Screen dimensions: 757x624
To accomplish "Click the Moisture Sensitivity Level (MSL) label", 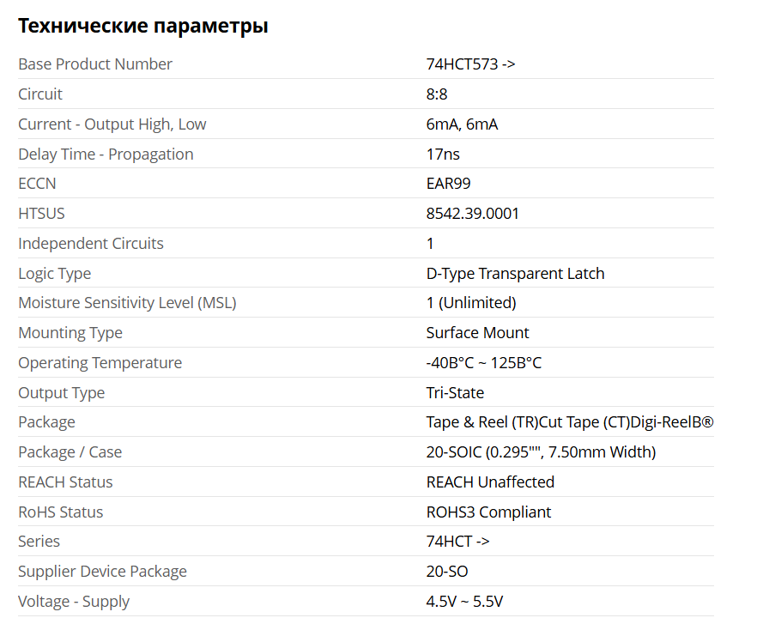I will (x=127, y=303).
